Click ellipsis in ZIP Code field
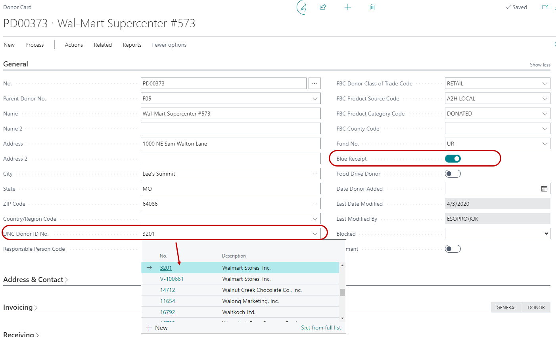Image resolution: width=556 pixels, height=337 pixels. [315, 204]
